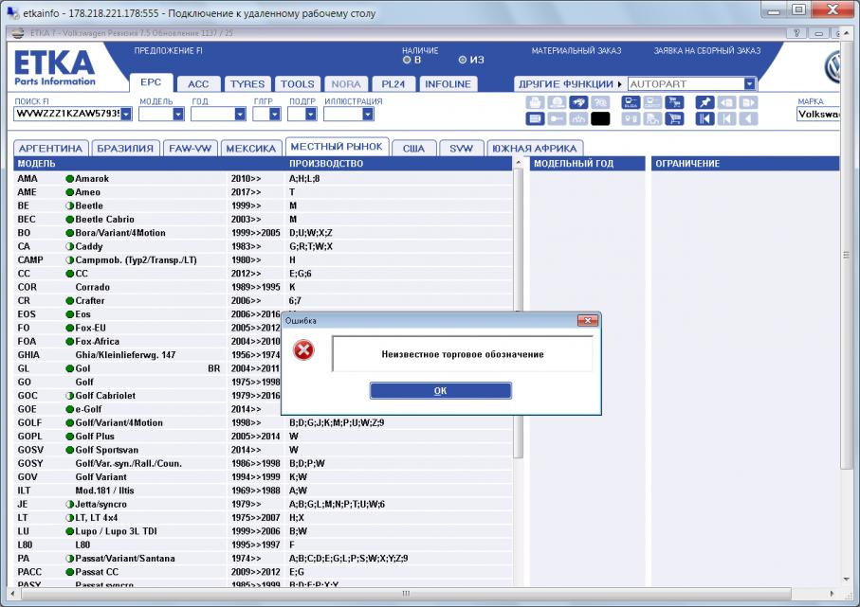860x607 pixels.
Task: Click the handshake icon in the toolbar
Action: click(x=578, y=102)
